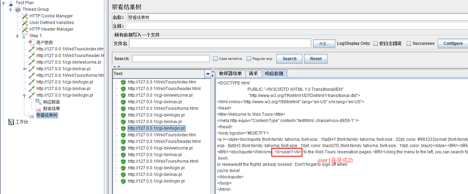Click the Search text input field

pyautogui.click(x=171, y=59)
